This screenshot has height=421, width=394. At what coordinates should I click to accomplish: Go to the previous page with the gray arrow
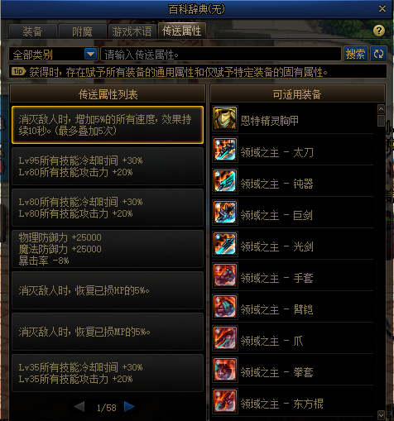pos(79,407)
